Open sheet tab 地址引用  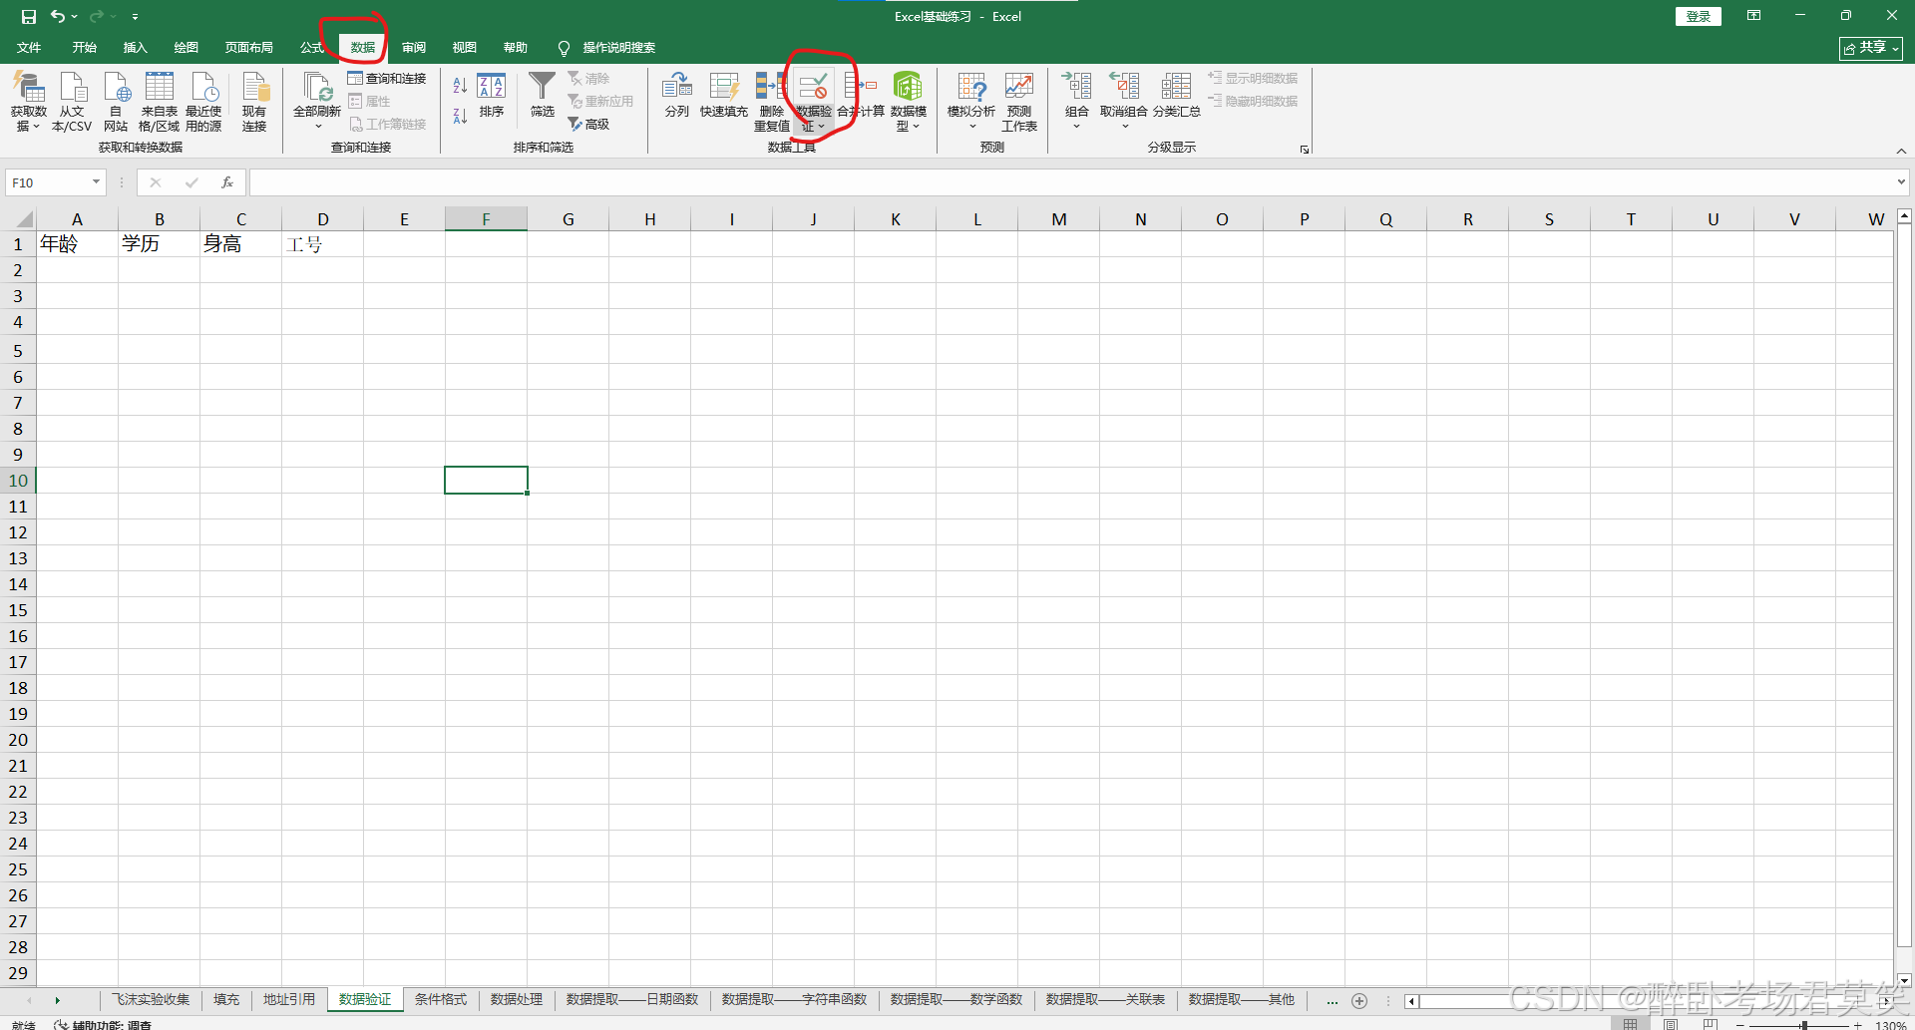click(x=289, y=999)
